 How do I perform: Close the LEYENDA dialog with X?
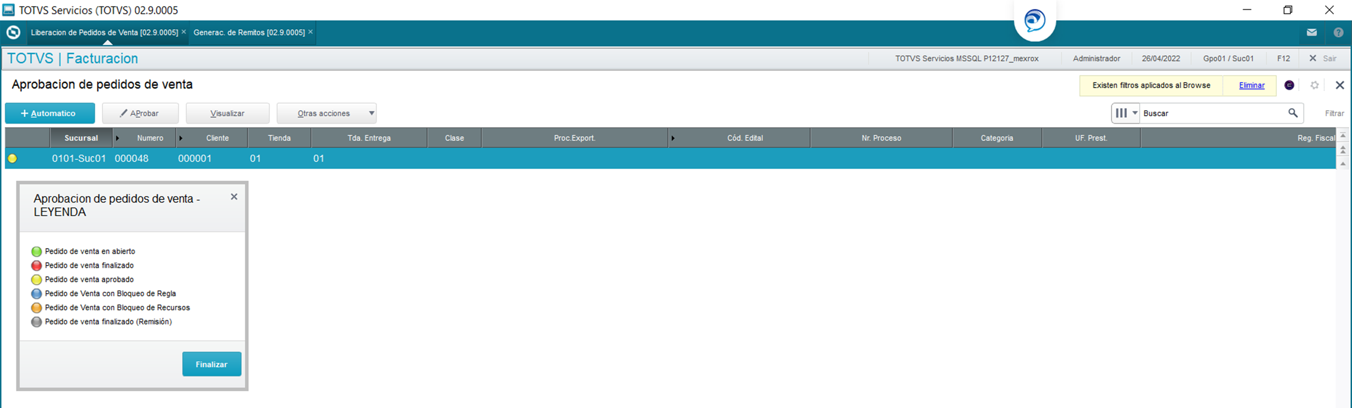[x=234, y=197]
